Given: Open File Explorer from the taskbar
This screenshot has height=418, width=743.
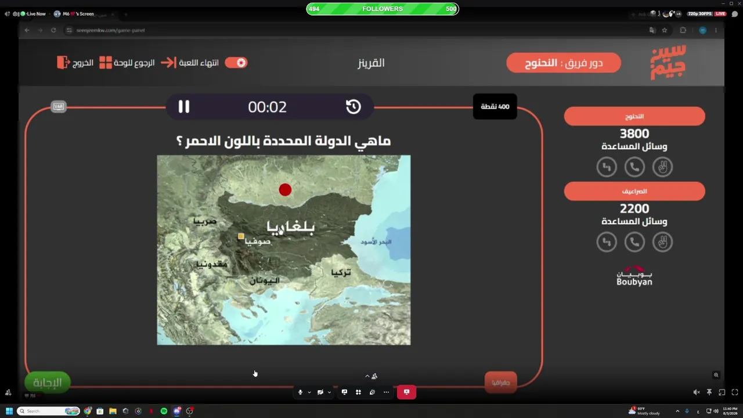Looking at the screenshot, I should click(113, 411).
